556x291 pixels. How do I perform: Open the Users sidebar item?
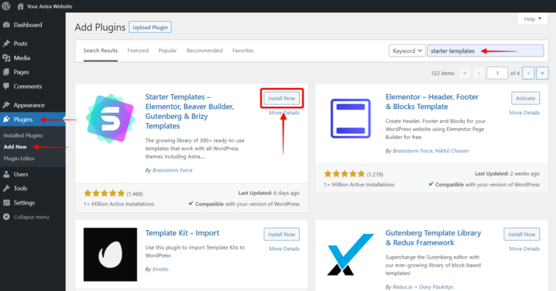tap(21, 174)
